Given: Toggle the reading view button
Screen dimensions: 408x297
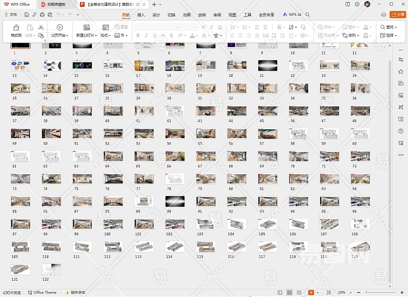Looking at the screenshot, I should pyautogui.click(x=299, y=293).
